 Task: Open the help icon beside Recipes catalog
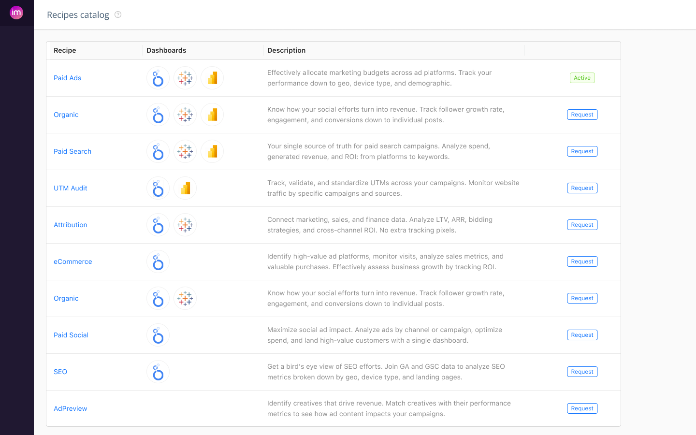[x=118, y=15]
